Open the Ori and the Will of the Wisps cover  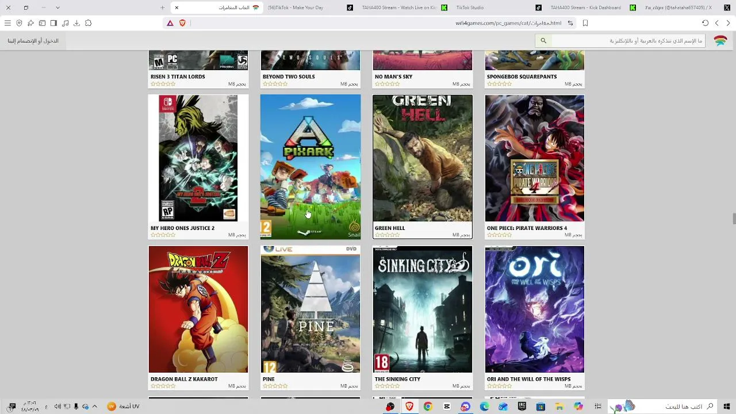tap(535, 309)
